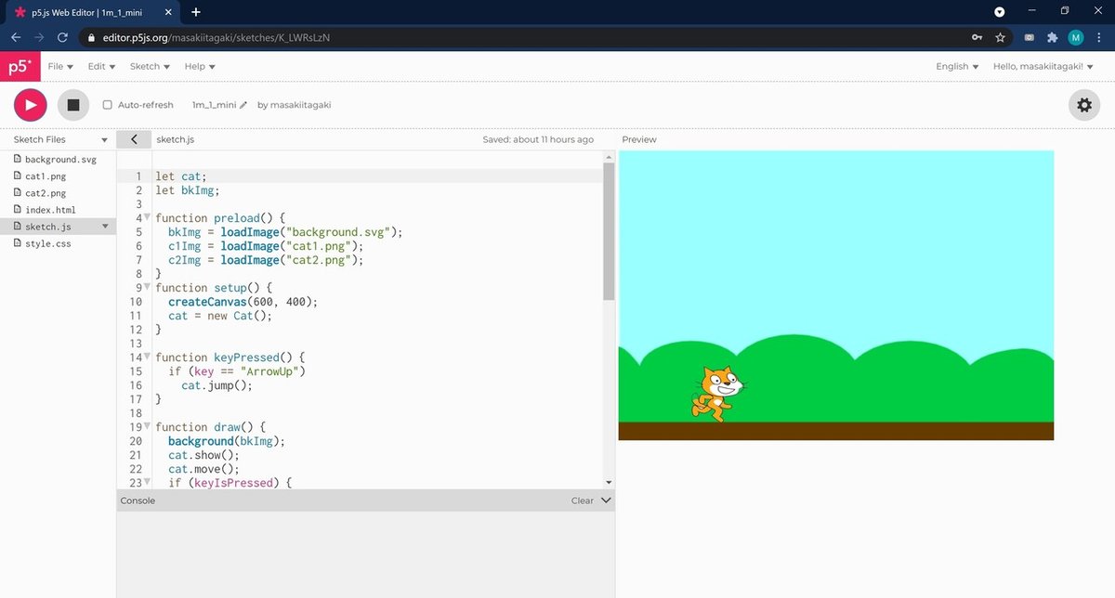Open the Sketch menu
The width and height of the screenshot is (1115, 598).
point(151,67)
